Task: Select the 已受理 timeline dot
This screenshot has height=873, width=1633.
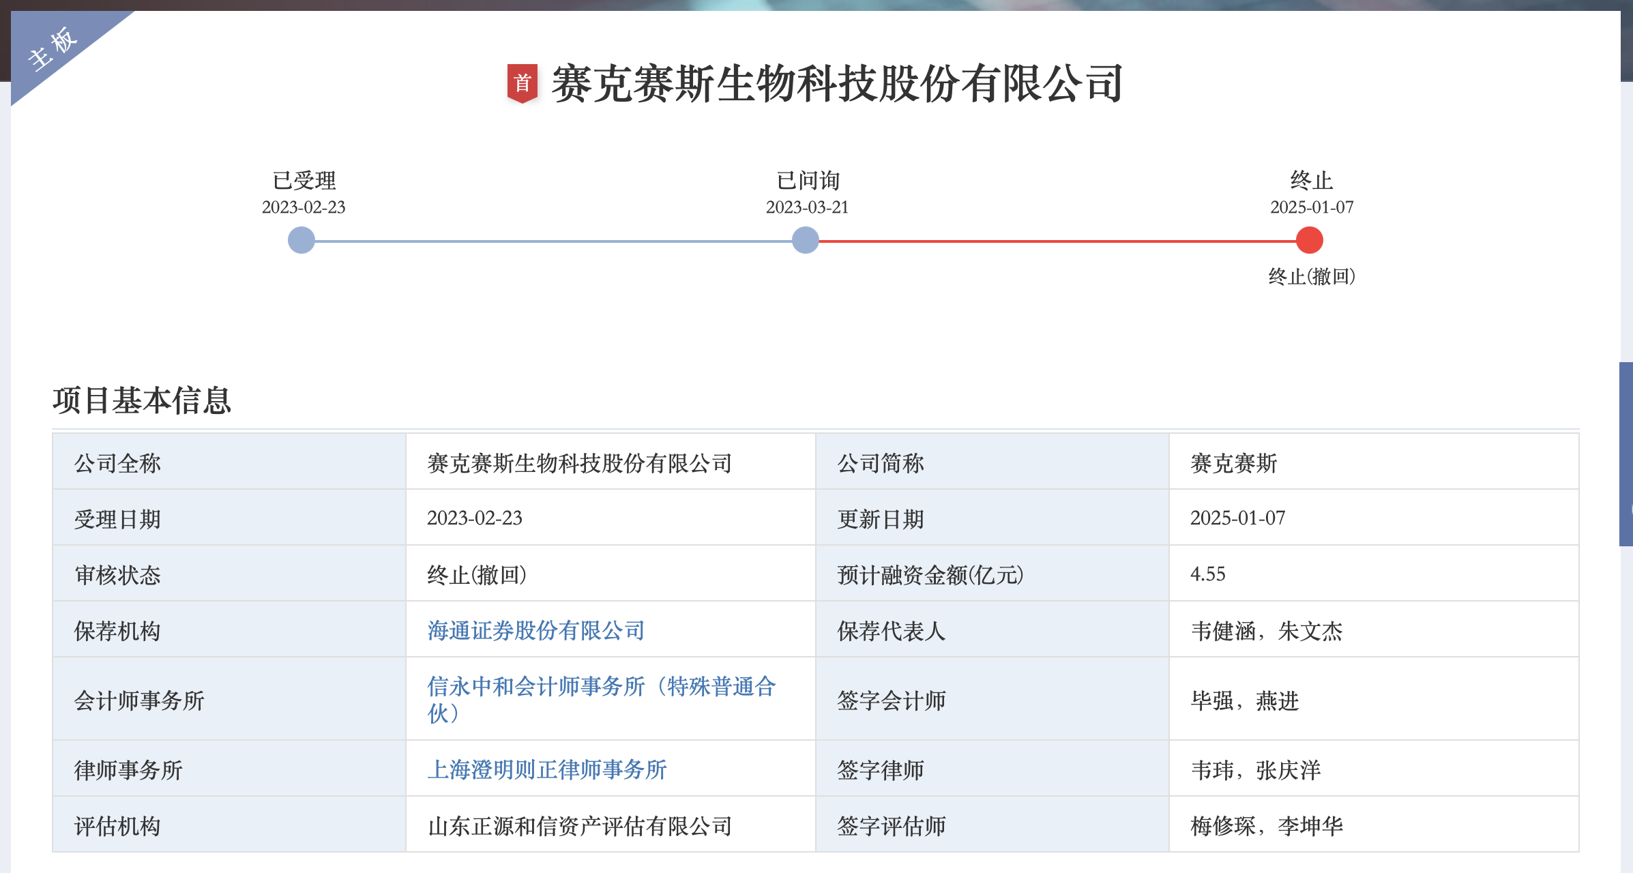Action: click(301, 240)
